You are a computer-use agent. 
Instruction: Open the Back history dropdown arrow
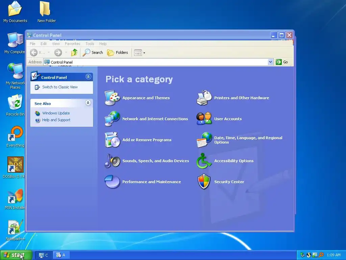[49, 52]
